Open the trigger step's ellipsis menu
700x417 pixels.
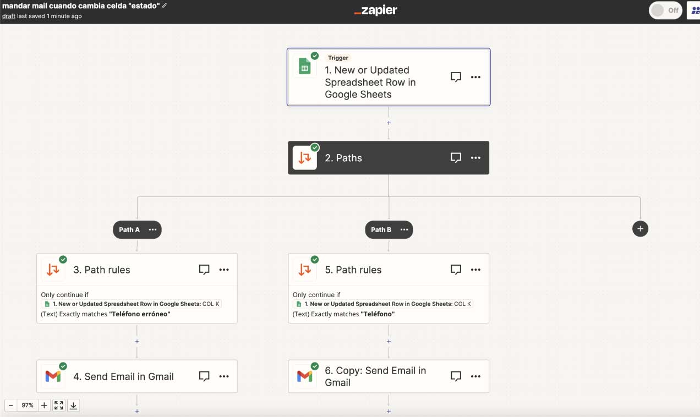pos(475,77)
